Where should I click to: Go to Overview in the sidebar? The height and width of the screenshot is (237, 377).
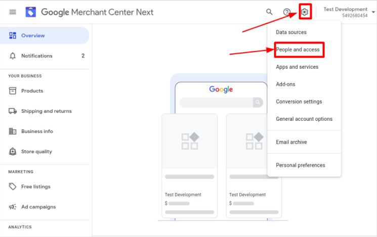tap(45, 35)
